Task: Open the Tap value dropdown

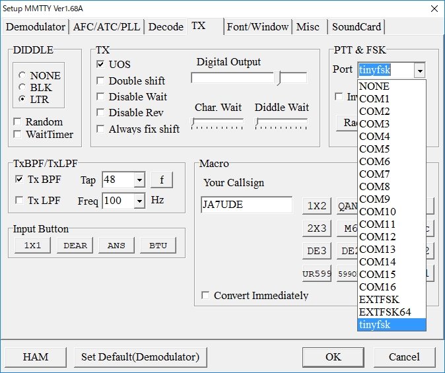Action: click(x=139, y=180)
